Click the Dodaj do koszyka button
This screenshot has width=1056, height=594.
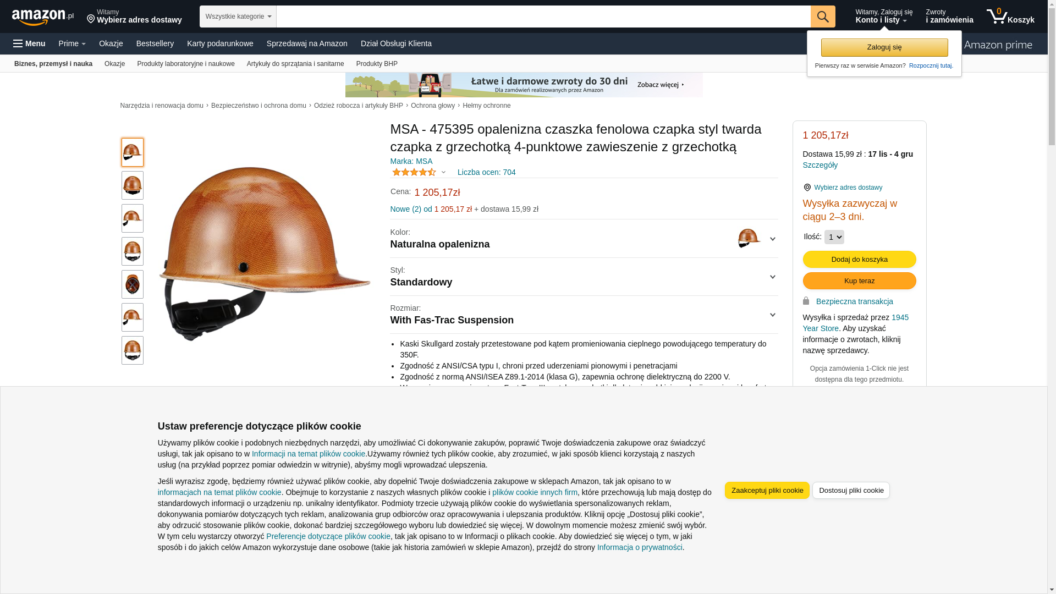coord(860,259)
